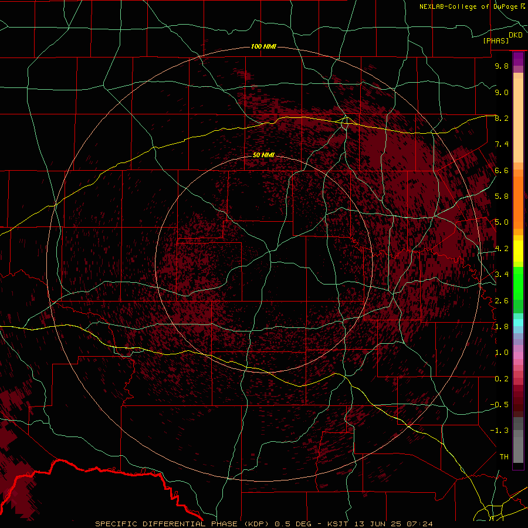Click the -0.5 color scale value
This screenshot has height=528, width=528.
pyautogui.click(x=499, y=405)
